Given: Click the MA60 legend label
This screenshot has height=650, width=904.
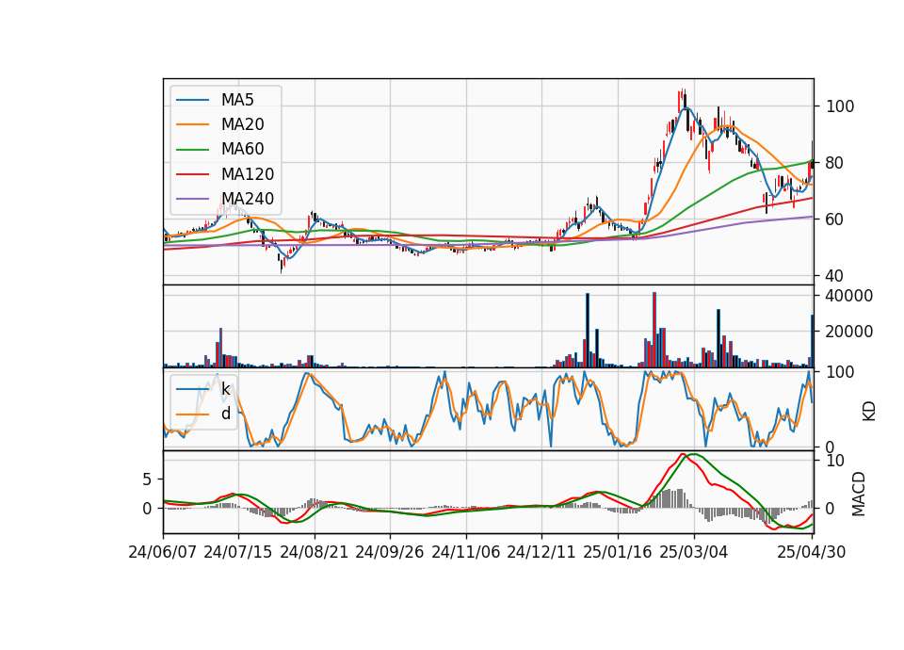Looking at the screenshot, I should 243,150.
